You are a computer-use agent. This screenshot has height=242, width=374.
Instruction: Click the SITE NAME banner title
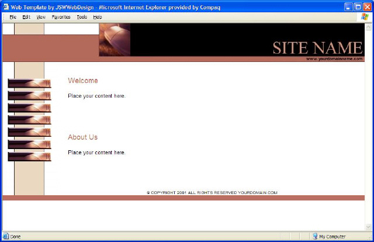317,47
